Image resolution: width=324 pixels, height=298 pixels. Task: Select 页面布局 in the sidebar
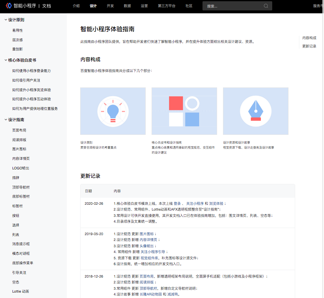[x=19, y=130]
